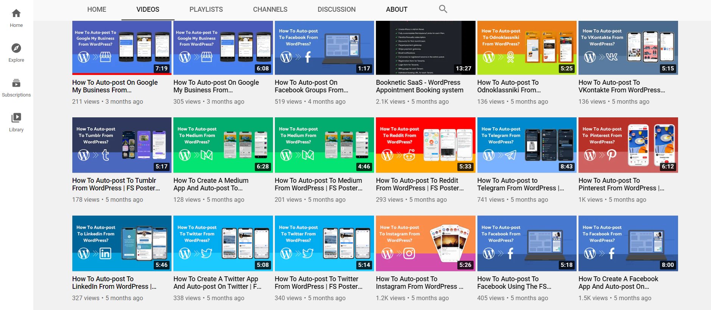Open 'Facebook Using The FS...' video title
Image resolution: width=711 pixels, height=310 pixels.
tap(514, 283)
